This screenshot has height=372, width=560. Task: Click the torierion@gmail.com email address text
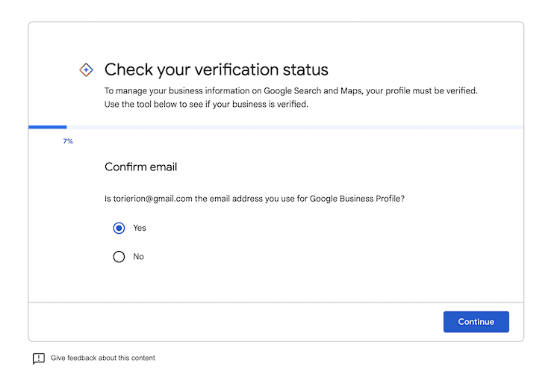(153, 199)
